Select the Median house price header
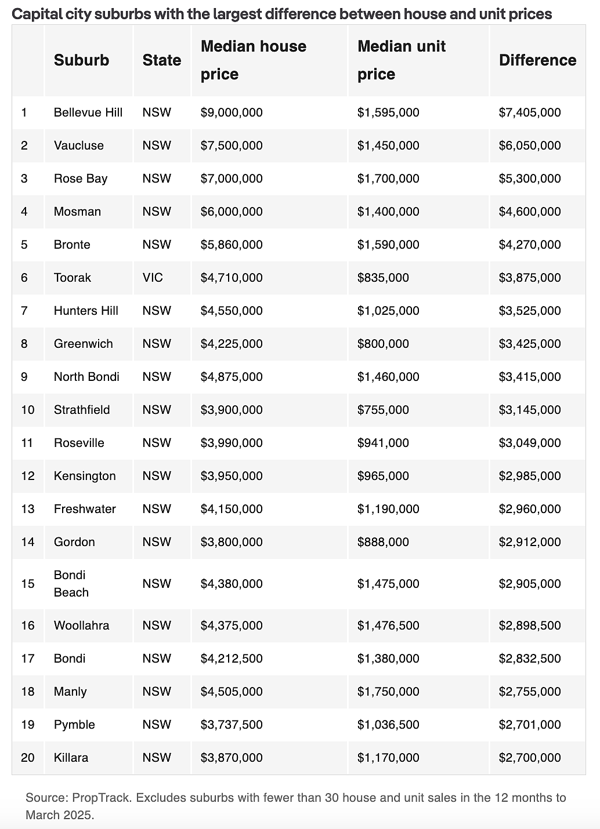The image size is (600, 829). click(x=254, y=60)
